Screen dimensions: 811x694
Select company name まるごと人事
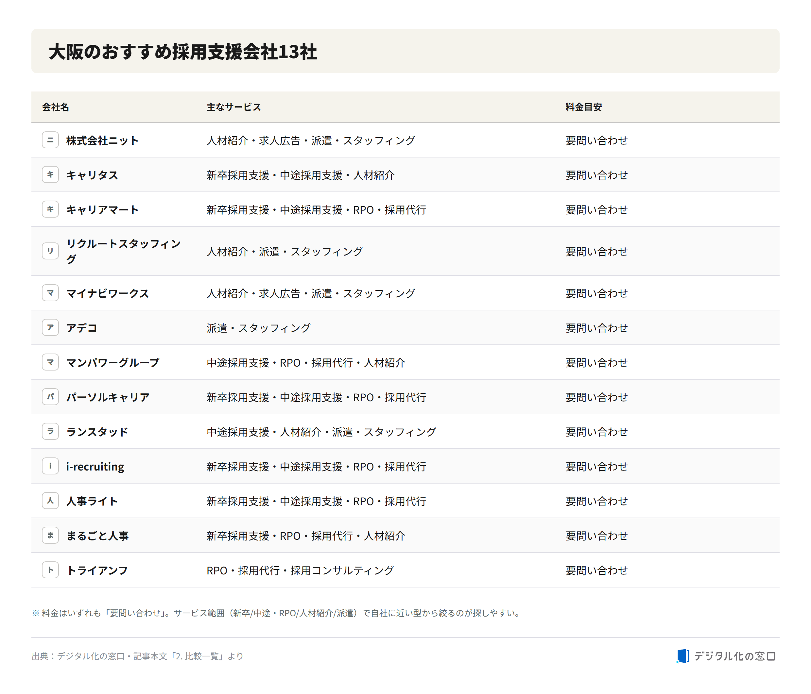click(97, 536)
